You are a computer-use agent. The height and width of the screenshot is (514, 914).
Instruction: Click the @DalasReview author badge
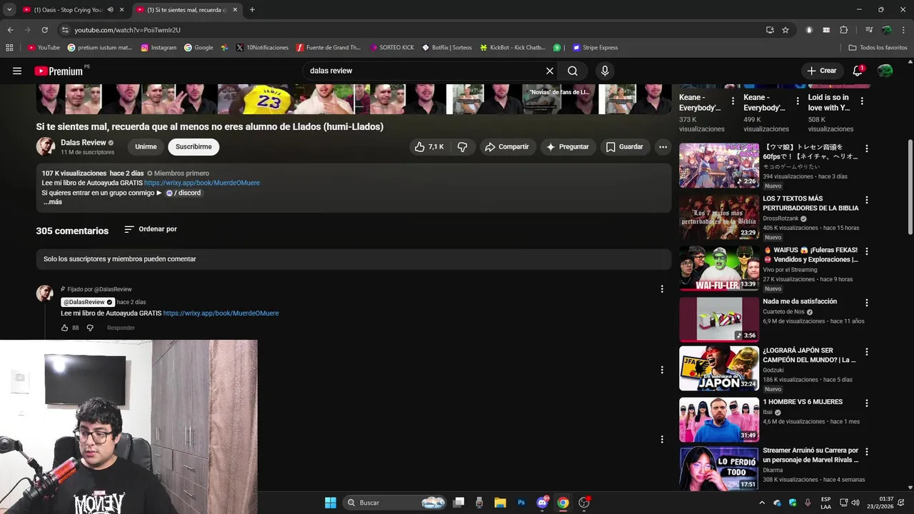point(88,302)
